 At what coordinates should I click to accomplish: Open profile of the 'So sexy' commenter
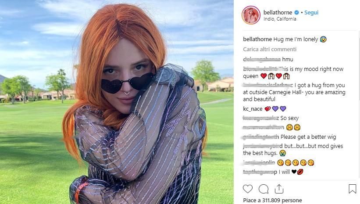(261, 118)
